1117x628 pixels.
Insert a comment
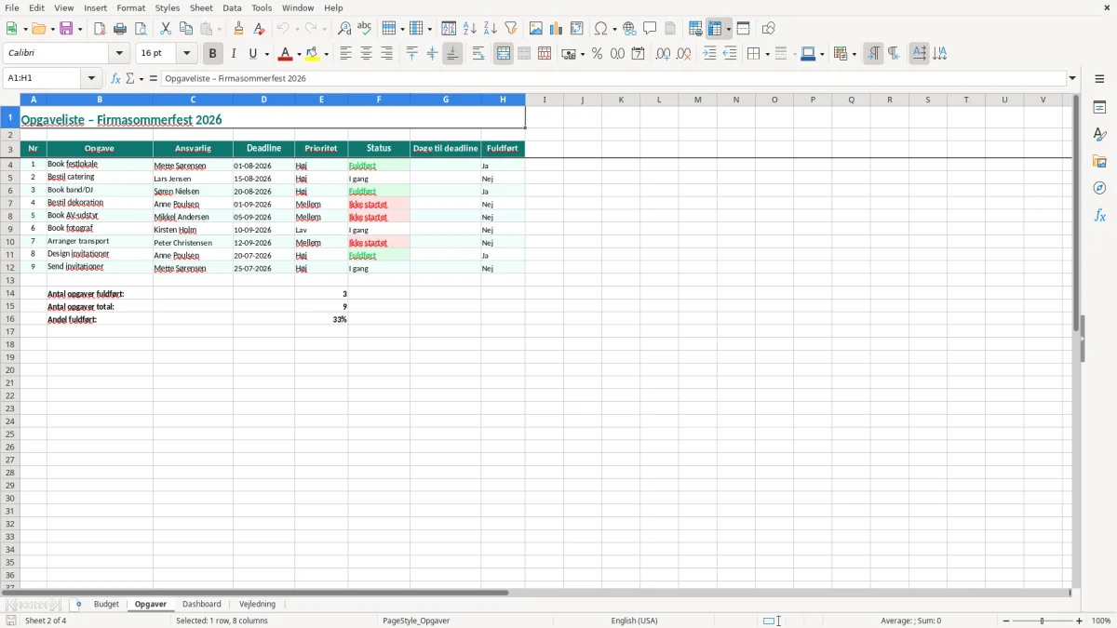click(x=650, y=29)
